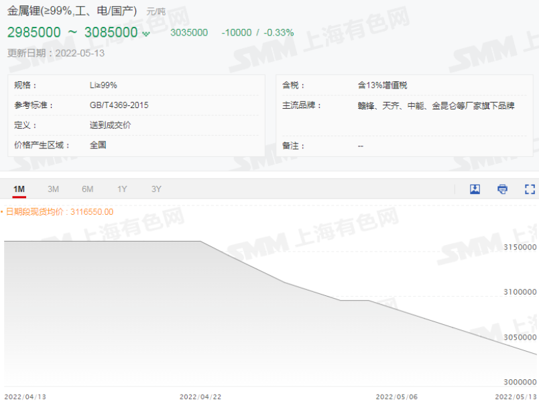Click the 2022/05/13 end date label
The width and height of the screenshot is (539, 402).
tap(516, 397)
